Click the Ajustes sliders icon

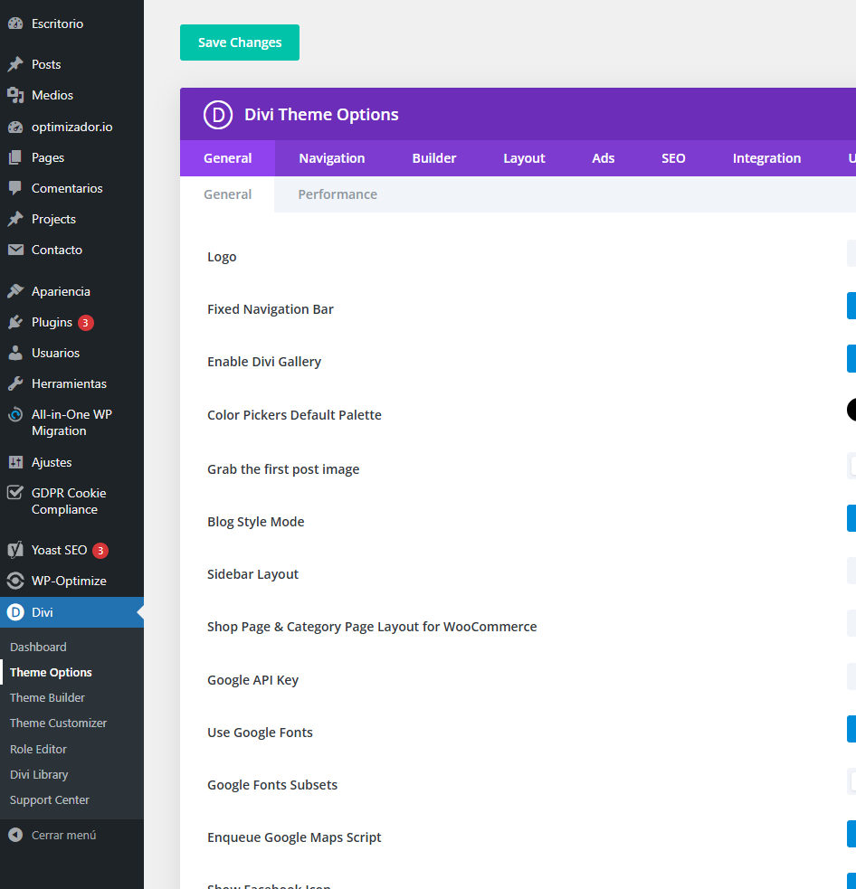coord(15,463)
